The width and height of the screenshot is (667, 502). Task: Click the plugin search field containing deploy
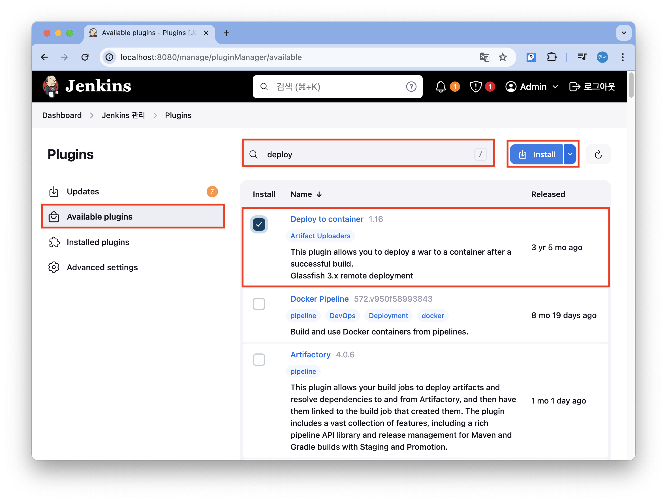368,154
